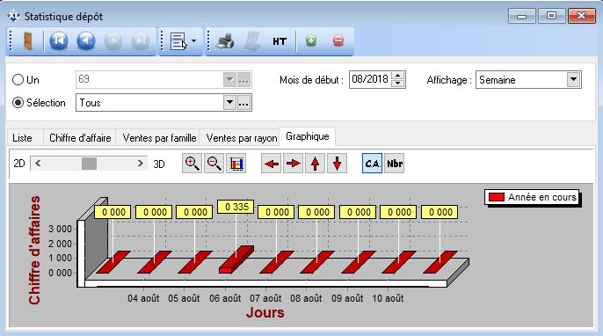Click the red remove button
This screenshot has width=603, height=336.
338,40
